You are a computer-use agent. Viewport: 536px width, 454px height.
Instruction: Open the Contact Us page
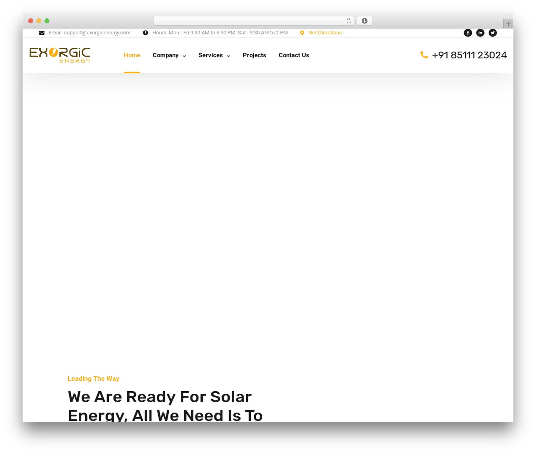294,55
